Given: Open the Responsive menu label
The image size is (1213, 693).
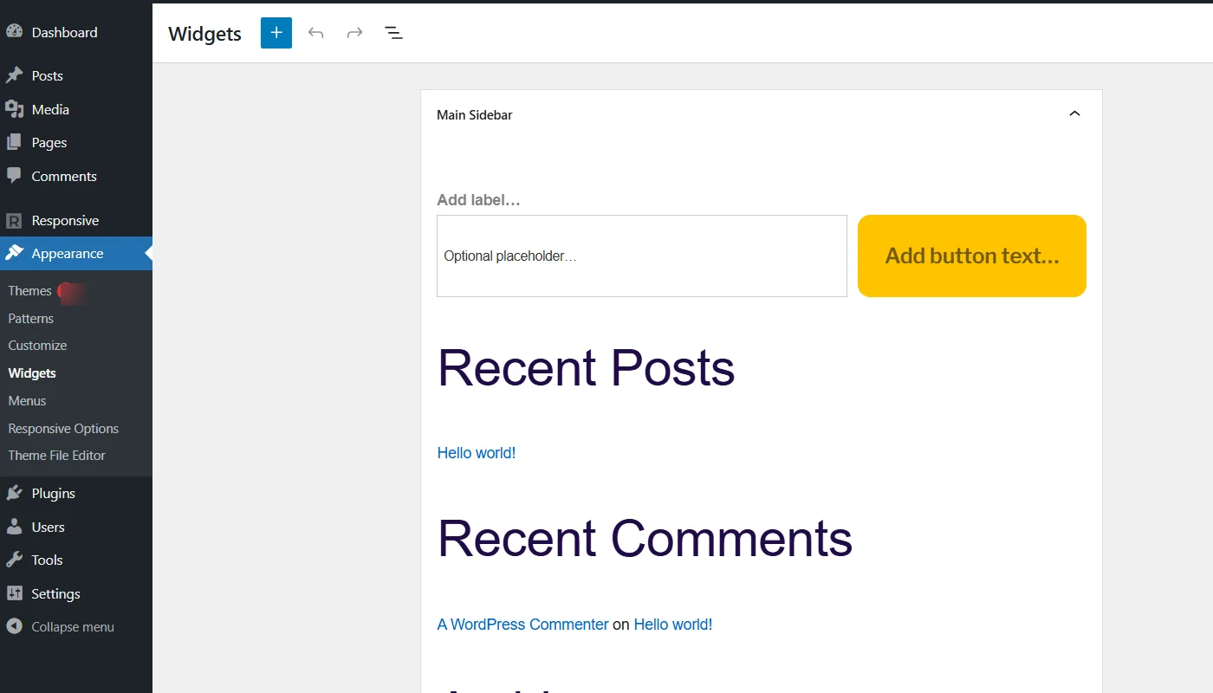Looking at the screenshot, I should [65, 220].
